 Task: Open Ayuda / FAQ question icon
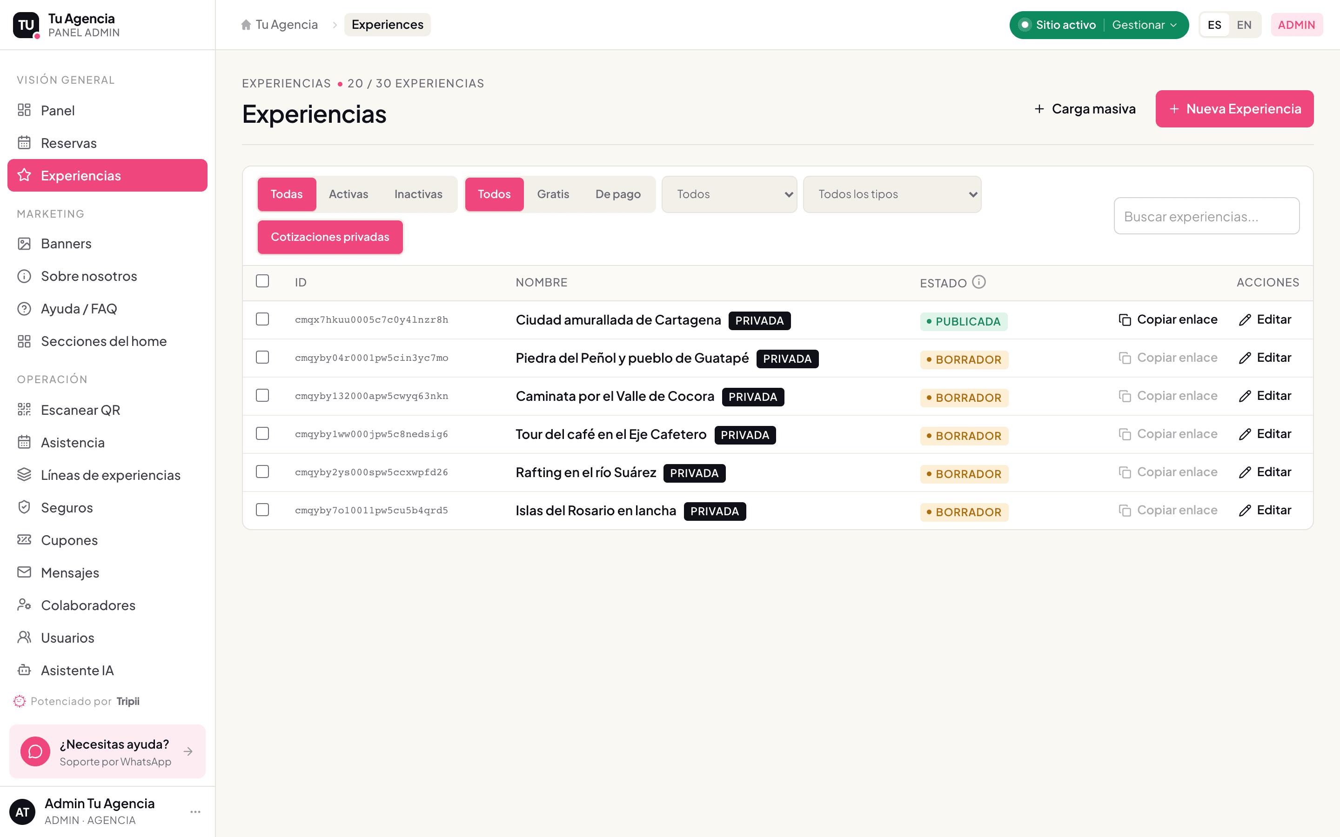pos(24,309)
